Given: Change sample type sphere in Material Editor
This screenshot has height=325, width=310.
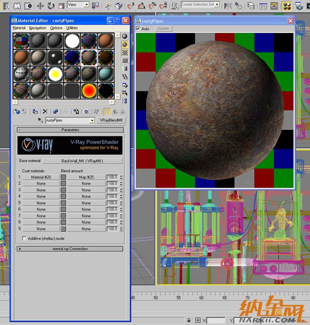Looking at the screenshot, I should point(124,36).
